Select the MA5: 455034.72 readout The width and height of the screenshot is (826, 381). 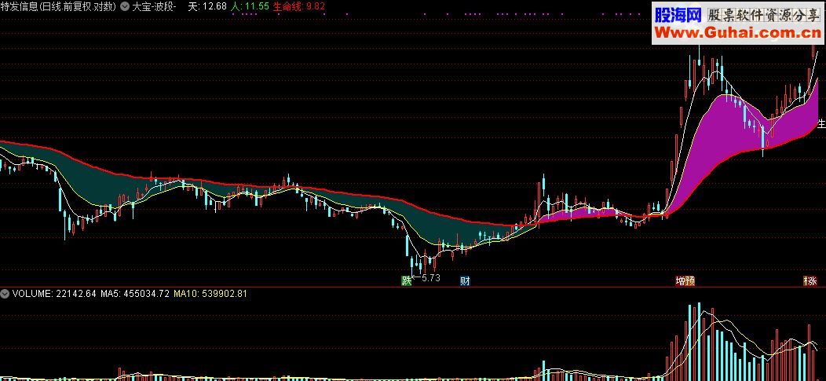click(x=135, y=294)
